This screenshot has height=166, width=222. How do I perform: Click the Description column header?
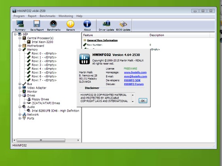179,35
